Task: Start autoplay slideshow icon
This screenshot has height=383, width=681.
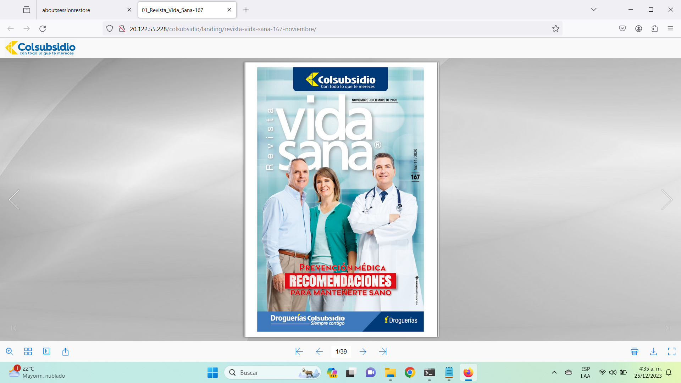Action: point(46,351)
